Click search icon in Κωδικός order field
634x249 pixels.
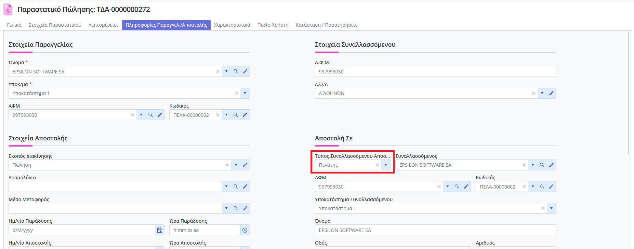(x=236, y=115)
